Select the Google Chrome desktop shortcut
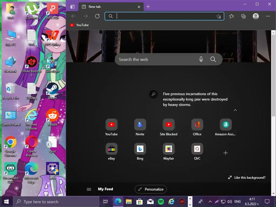276x207 pixels. click(x=11, y=146)
